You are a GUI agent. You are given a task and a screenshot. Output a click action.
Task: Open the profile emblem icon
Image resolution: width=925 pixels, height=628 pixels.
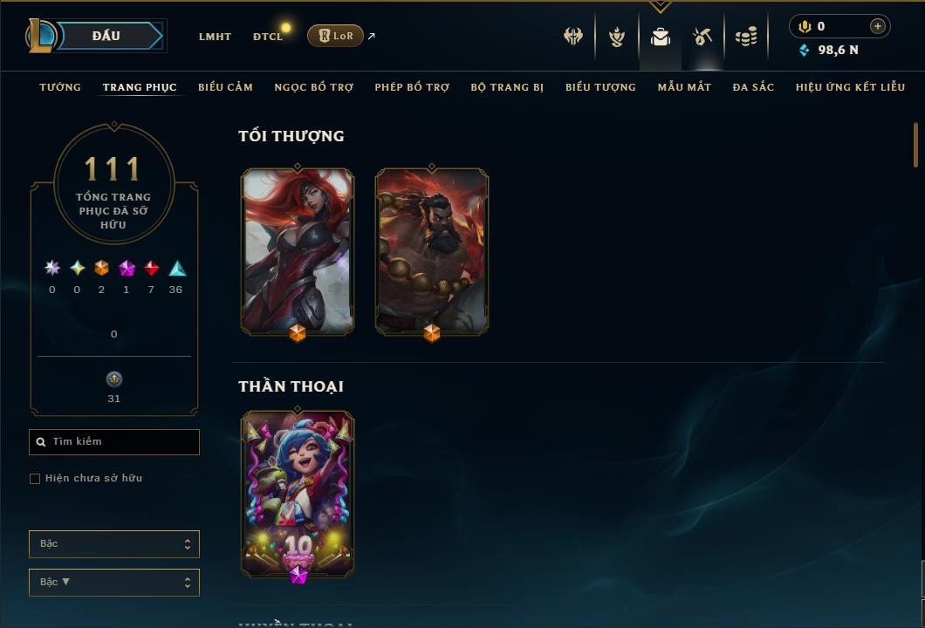pyautogui.click(x=617, y=37)
